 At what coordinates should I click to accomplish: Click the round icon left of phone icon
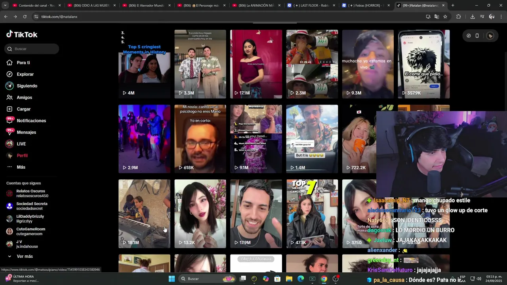point(469,36)
